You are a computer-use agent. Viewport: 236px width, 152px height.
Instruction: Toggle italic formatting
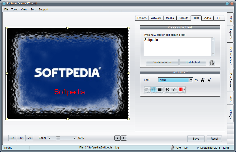174,90
